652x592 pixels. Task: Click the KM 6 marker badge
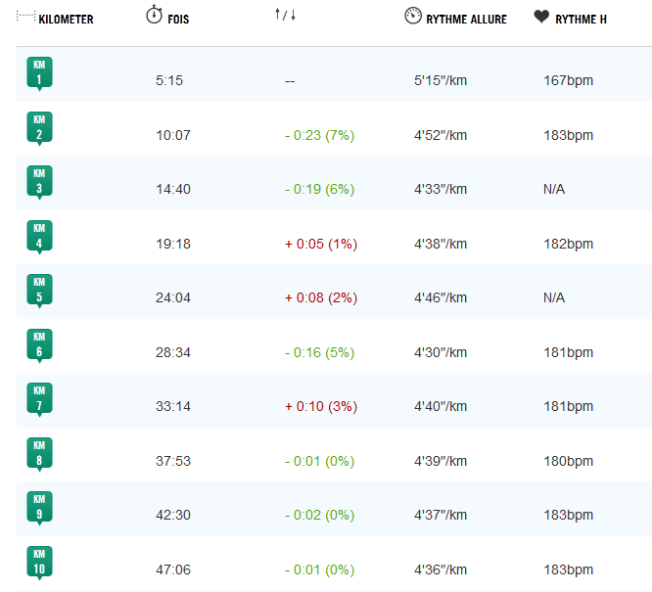click(39, 345)
